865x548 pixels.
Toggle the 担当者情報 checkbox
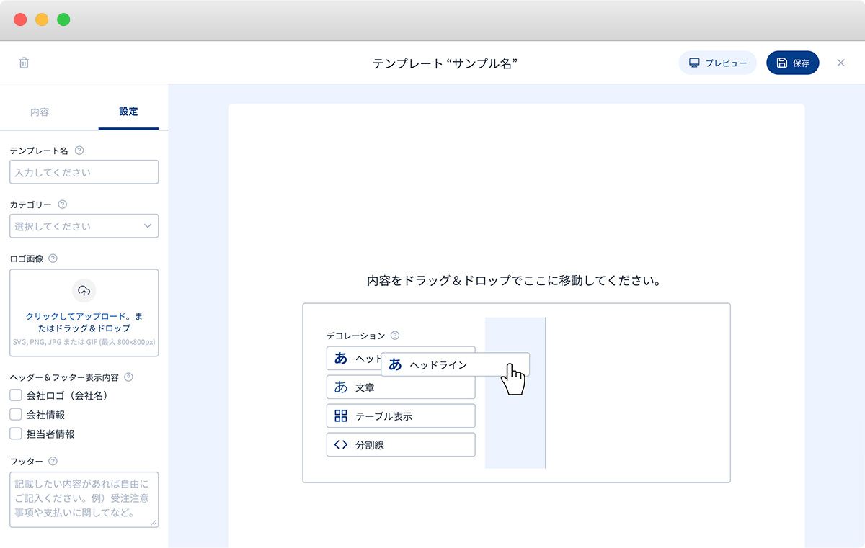(x=16, y=434)
